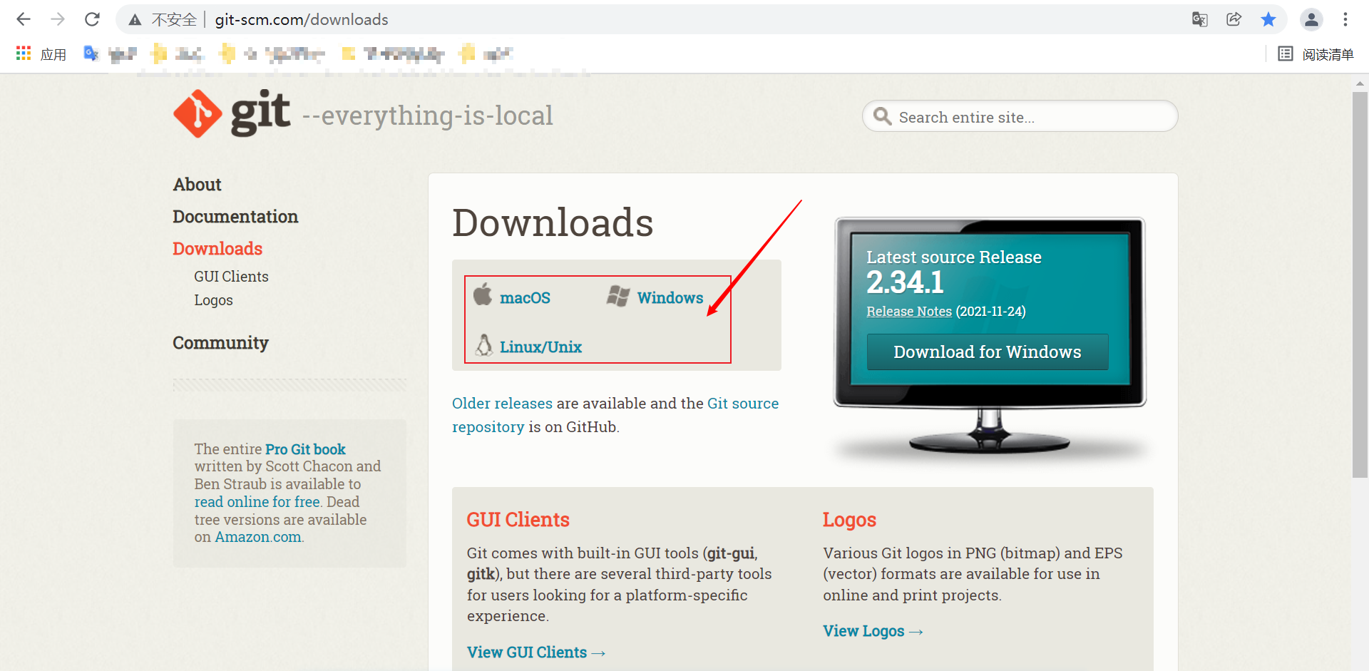Viewport: 1369px width, 671px height.
Task: Reload the git-scm downloads page
Action: [92, 19]
